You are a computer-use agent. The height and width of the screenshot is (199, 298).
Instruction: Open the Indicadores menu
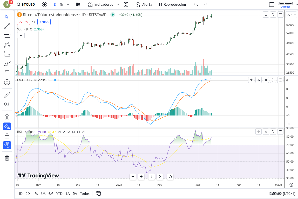[100, 5]
